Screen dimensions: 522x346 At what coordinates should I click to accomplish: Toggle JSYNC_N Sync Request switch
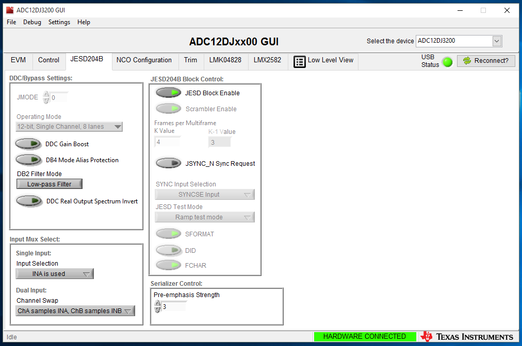[169, 163]
